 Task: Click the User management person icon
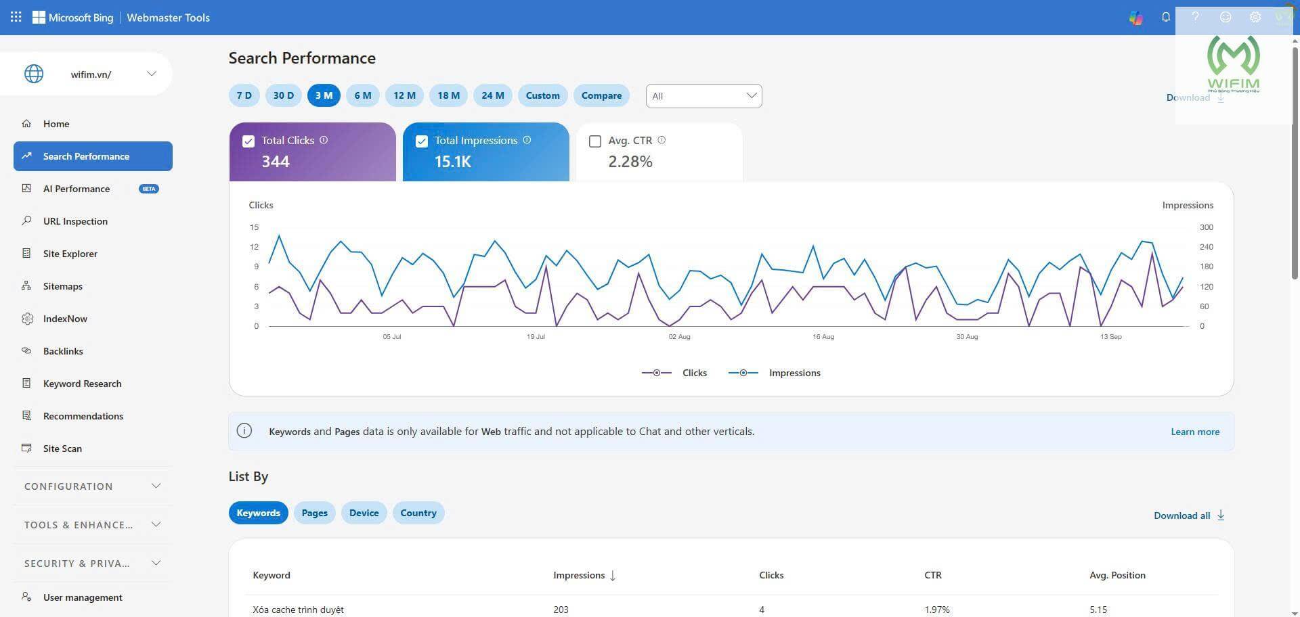(x=26, y=597)
